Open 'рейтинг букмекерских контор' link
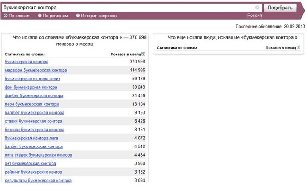 tap(33, 172)
